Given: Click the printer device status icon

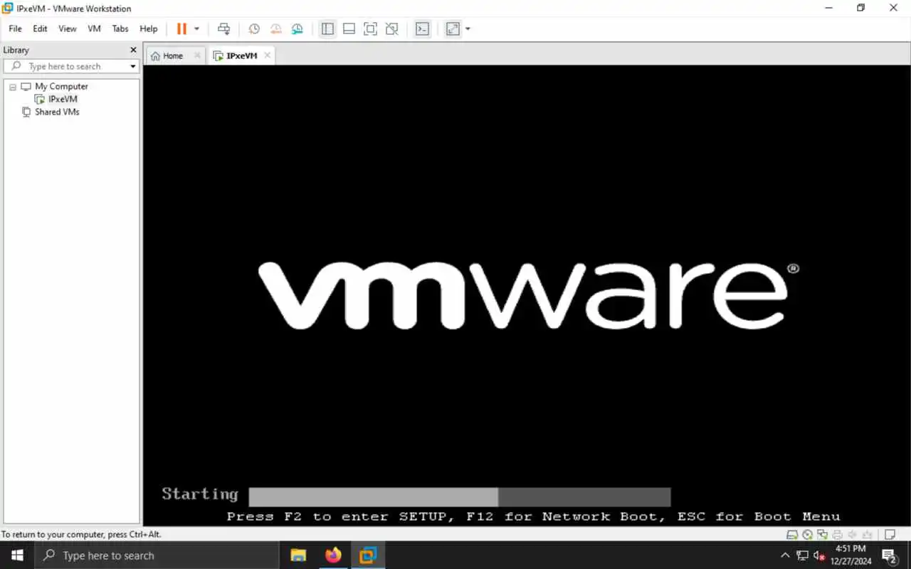Looking at the screenshot, I should [837, 534].
